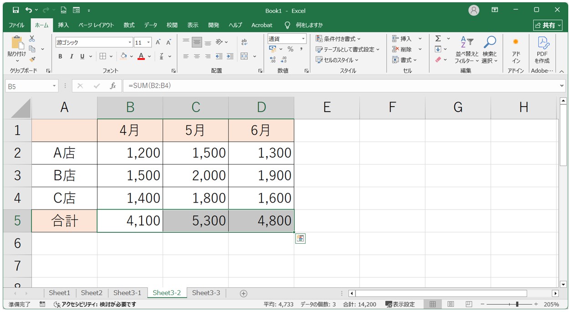This screenshot has width=571, height=312.
Task: Click the Decrease Indent icon
Action: point(219,56)
